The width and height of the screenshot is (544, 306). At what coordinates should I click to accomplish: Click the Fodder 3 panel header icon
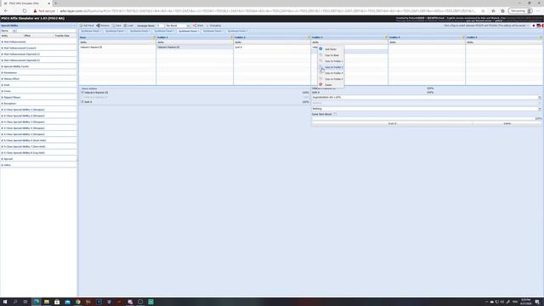coord(386,37)
